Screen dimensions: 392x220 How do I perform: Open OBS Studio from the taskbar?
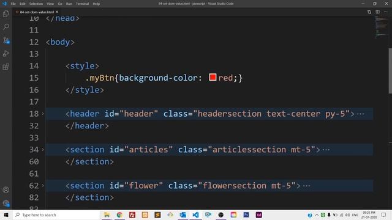[x=221, y=215]
